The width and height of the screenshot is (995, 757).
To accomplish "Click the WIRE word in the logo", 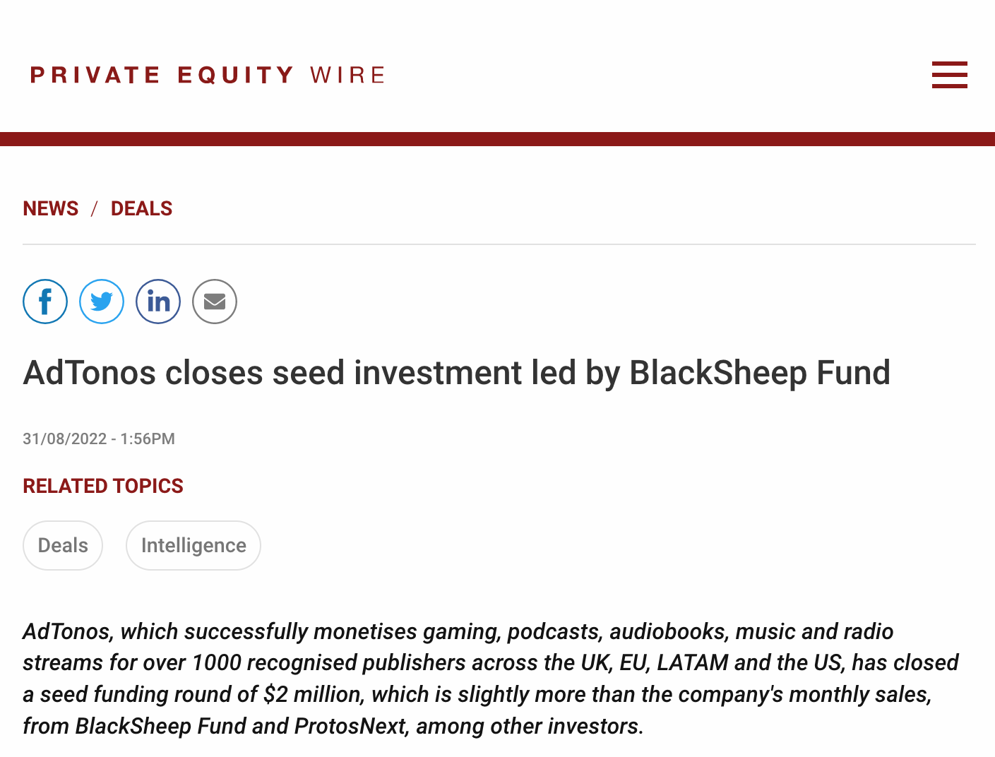I will click(x=347, y=75).
